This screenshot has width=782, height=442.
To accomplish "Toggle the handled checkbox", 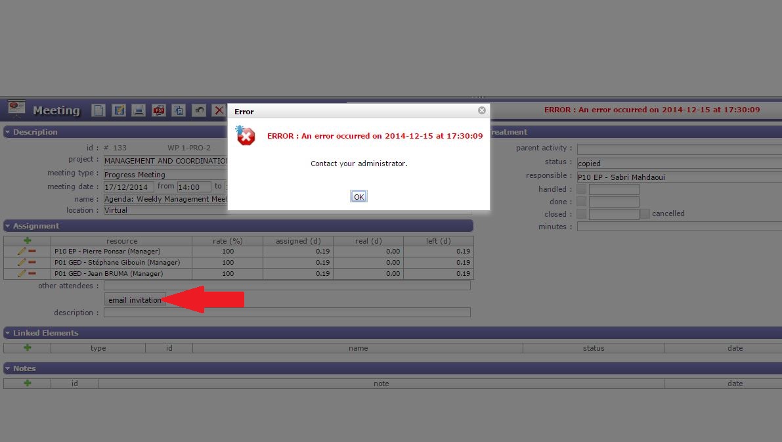I will pyautogui.click(x=582, y=189).
